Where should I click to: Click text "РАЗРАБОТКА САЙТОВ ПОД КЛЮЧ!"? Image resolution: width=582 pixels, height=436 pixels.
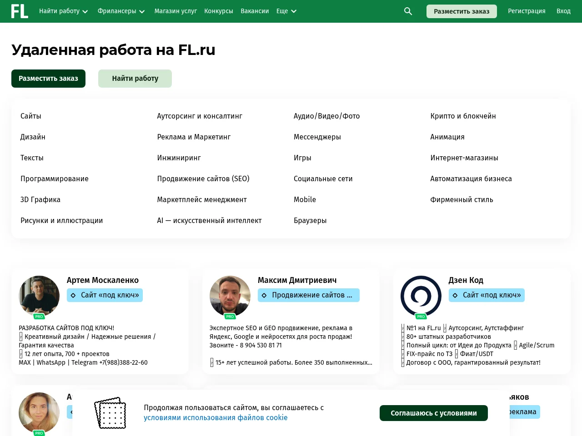pyautogui.click(x=66, y=328)
